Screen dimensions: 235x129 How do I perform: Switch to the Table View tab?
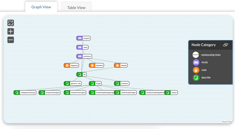pyautogui.click(x=76, y=8)
